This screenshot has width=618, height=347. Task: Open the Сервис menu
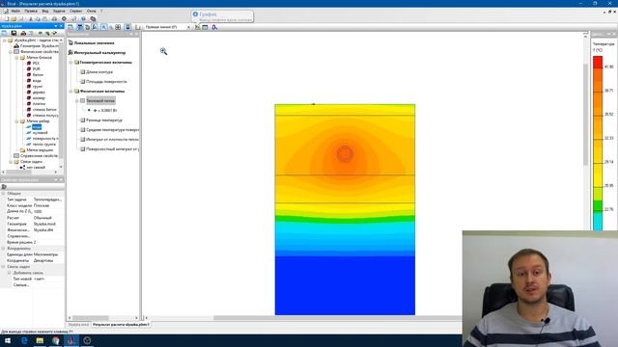click(x=75, y=11)
